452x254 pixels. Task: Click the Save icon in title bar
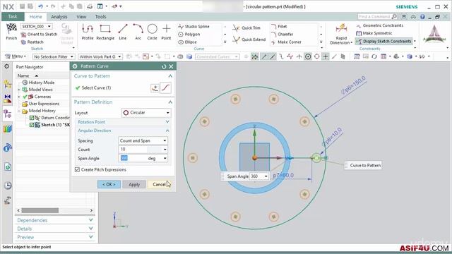click(22, 6)
